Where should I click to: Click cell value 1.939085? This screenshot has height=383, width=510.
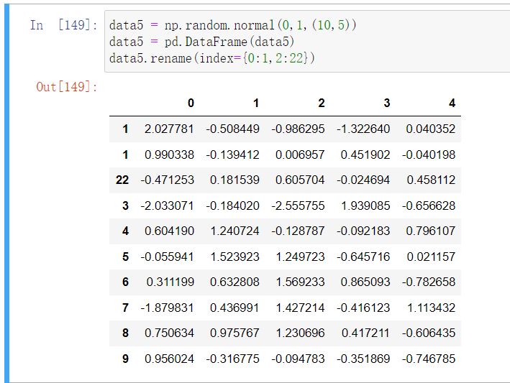pos(365,206)
